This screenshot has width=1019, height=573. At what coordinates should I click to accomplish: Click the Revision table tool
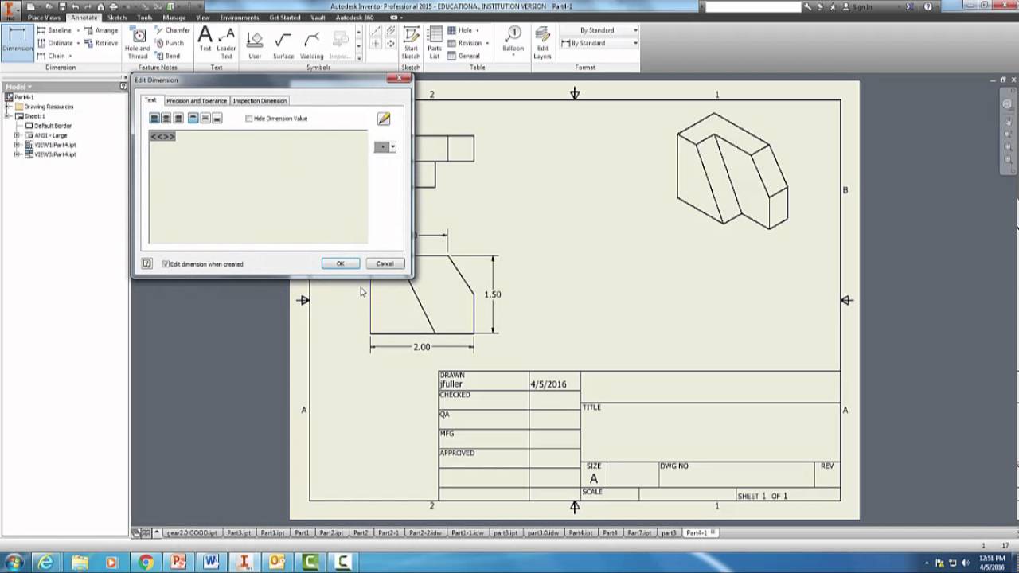(x=464, y=43)
